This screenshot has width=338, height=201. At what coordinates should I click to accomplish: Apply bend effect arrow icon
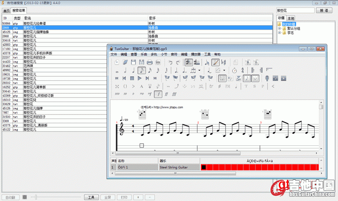[x=177, y=86]
